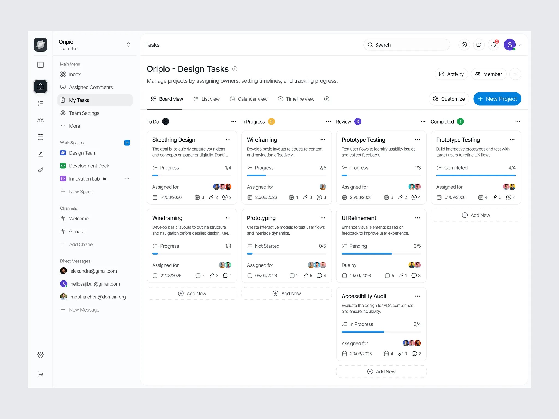This screenshot has height=419, width=559.
Task: Toggle the sidebar panel layout icon
Action: tap(40, 65)
